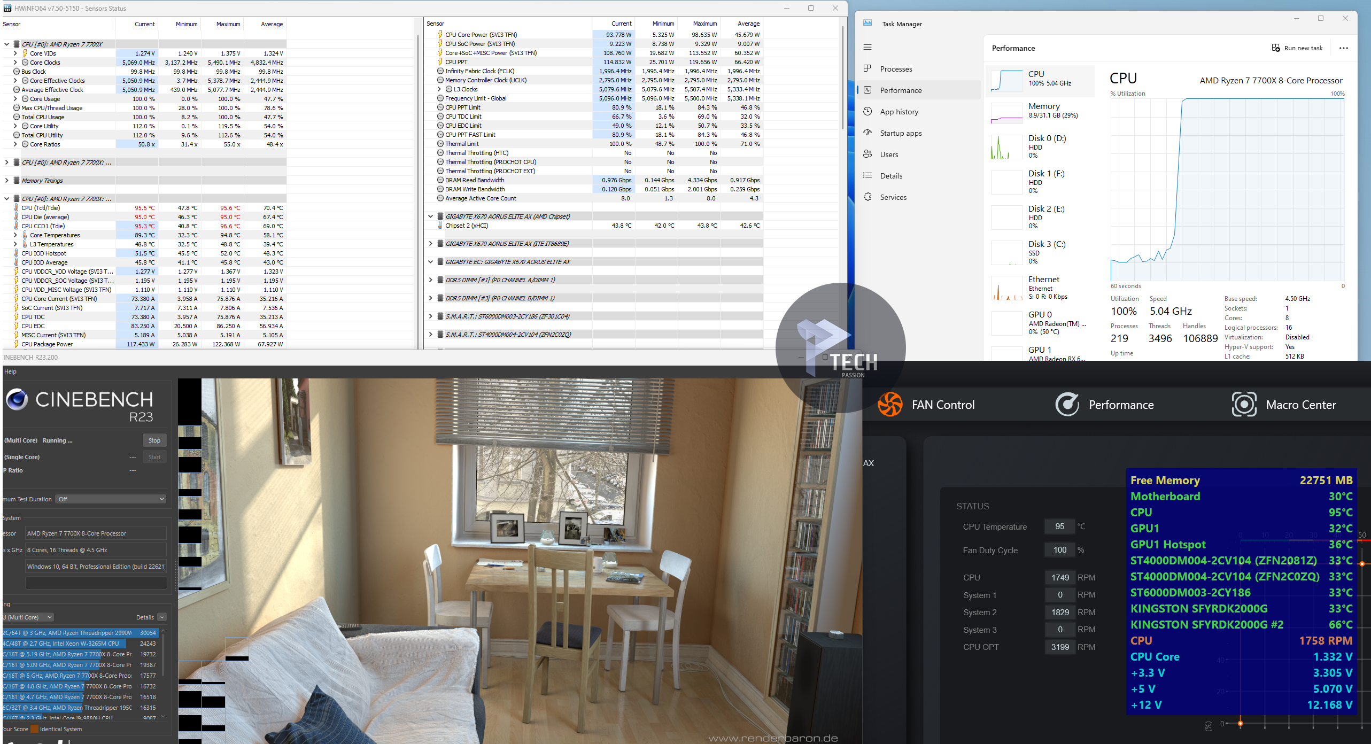Click the Details list icon in sidebar

pos(867,175)
